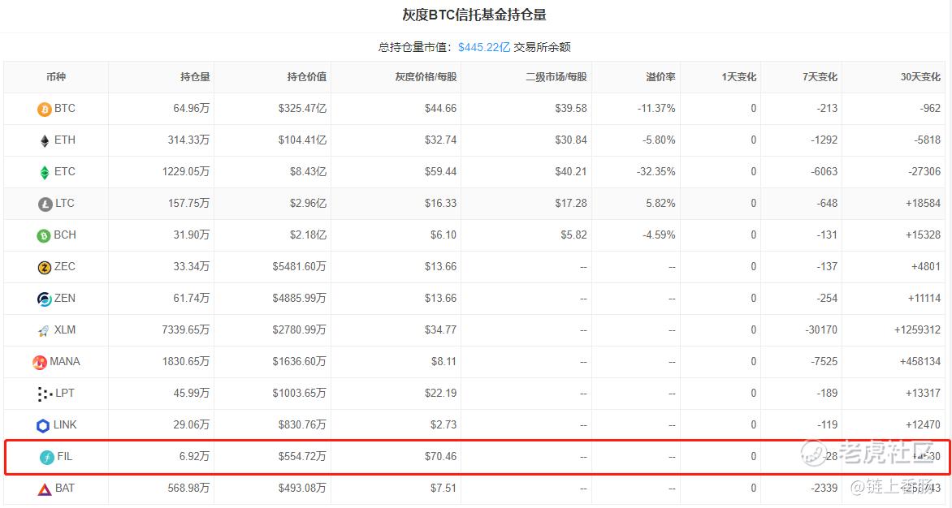
Task: Click the 7天变化 column header
Action: [820, 77]
